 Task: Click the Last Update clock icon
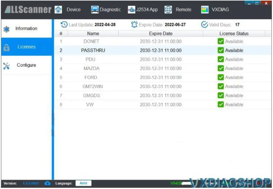[64, 24]
